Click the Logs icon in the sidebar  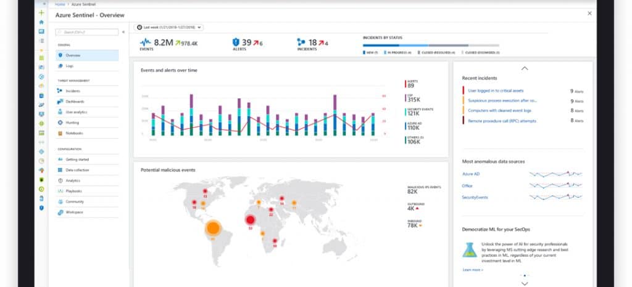point(60,65)
